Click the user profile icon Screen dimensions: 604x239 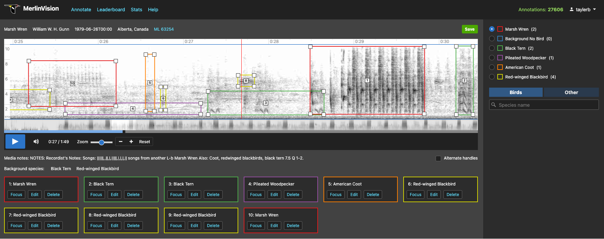tap(572, 9)
